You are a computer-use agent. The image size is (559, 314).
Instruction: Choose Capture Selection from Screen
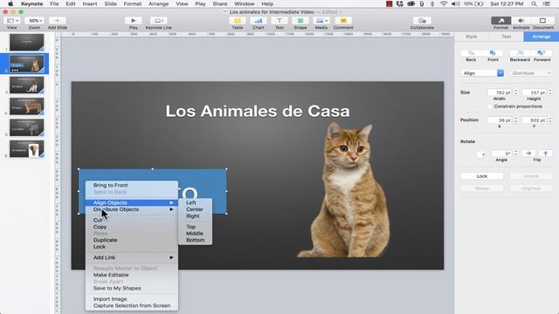[132, 306]
